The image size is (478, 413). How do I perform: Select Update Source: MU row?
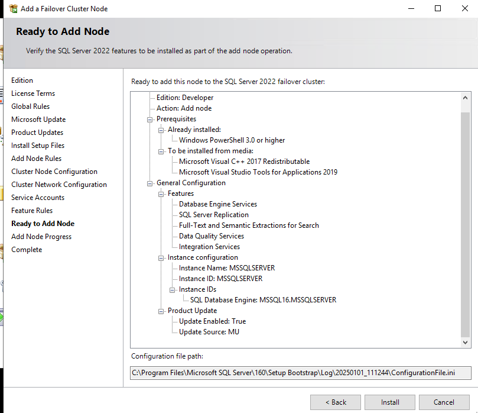coord(209,332)
